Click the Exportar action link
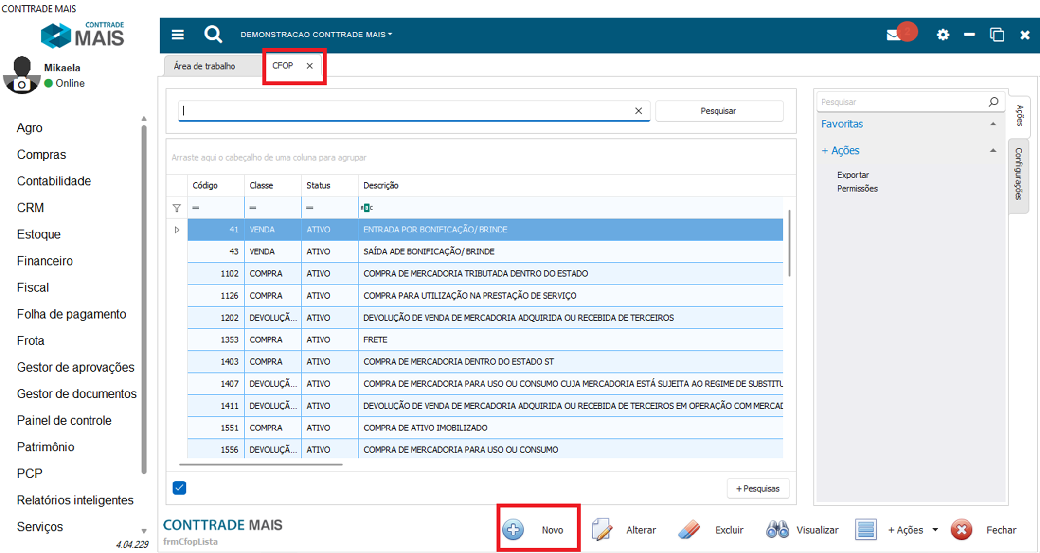 (x=852, y=175)
